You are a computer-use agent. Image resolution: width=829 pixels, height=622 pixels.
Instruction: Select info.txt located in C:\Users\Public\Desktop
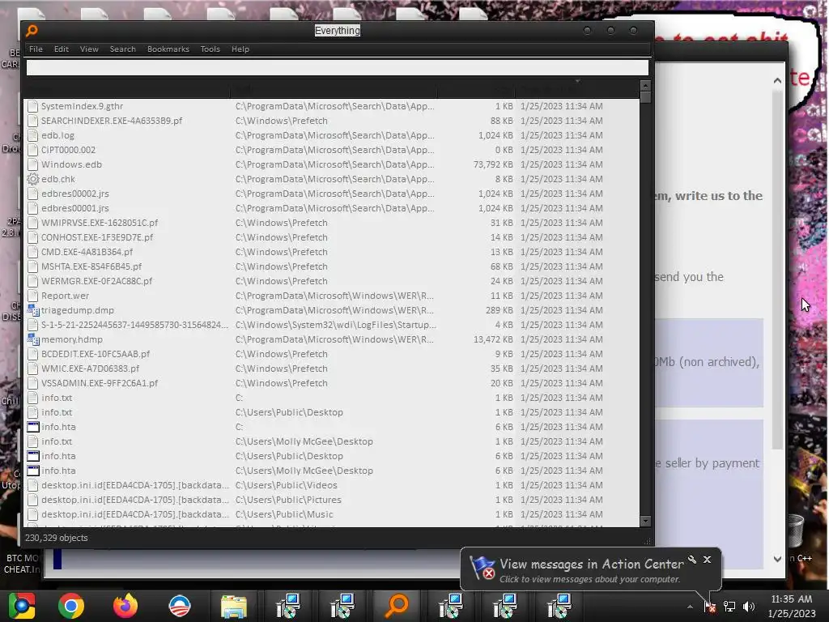tap(57, 412)
